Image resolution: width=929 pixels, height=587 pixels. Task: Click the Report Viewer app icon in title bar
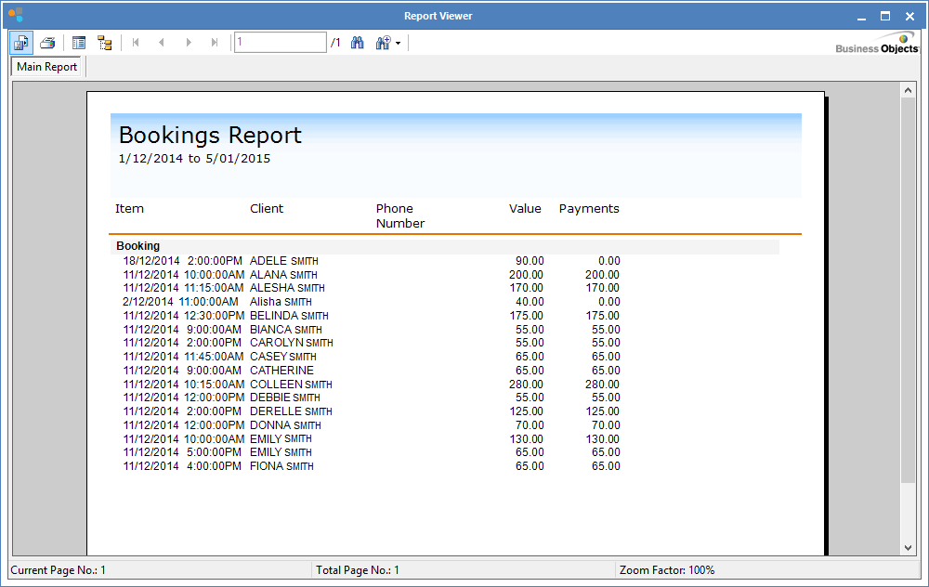15,16
